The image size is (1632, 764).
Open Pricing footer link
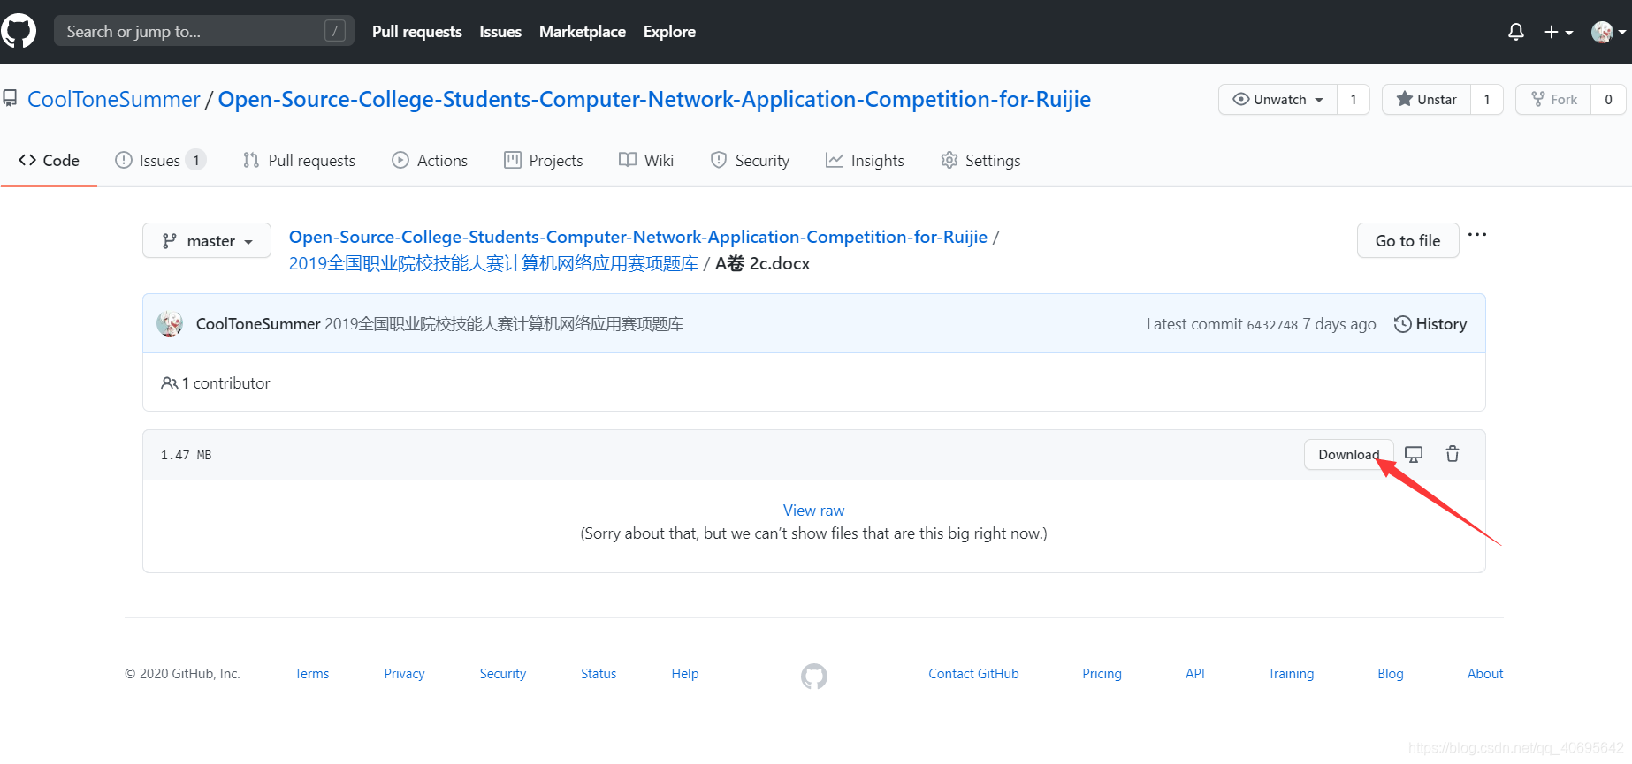pyautogui.click(x=1102, y=674)
